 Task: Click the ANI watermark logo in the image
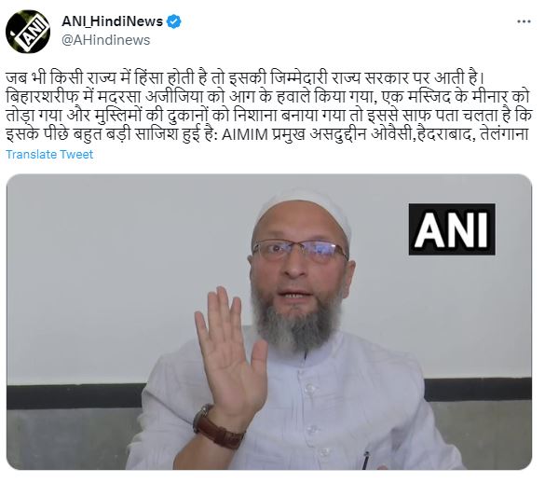click(452, 229)
